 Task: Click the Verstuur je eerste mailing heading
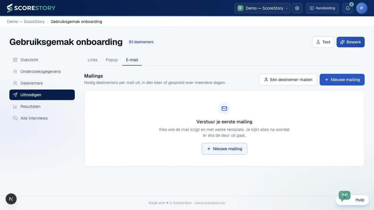tap(224, 122)
